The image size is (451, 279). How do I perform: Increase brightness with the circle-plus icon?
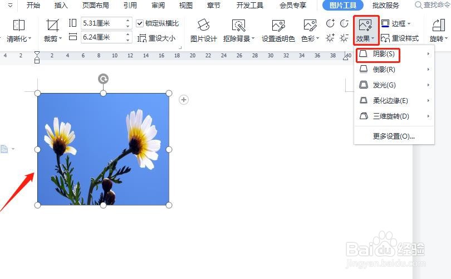click(330, 23)
